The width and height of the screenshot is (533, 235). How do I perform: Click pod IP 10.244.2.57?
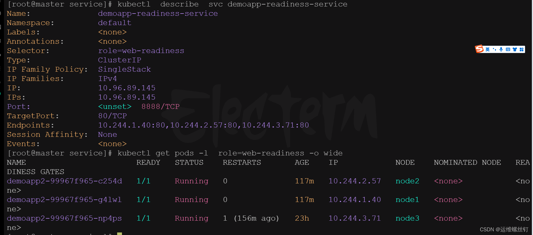point(355,181)
